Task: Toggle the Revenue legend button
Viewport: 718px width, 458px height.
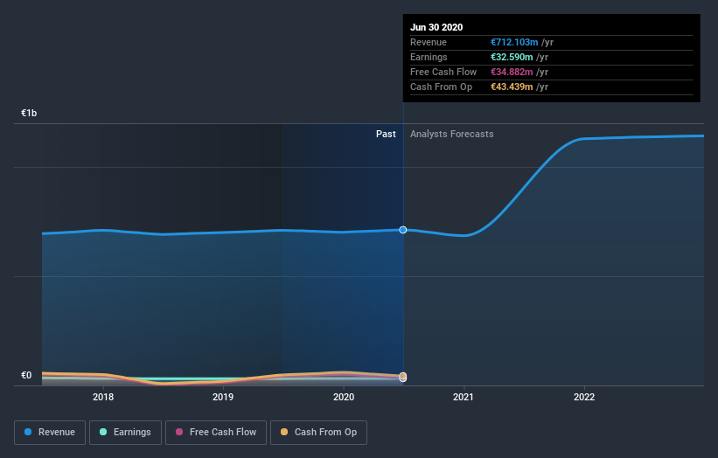Action: point(50,433)
